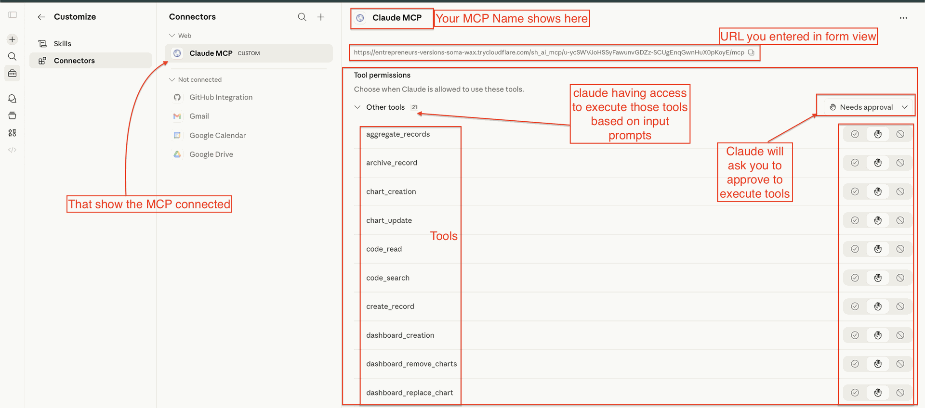Toggle the sidebar panel icon in the left rail

[13, 15]
